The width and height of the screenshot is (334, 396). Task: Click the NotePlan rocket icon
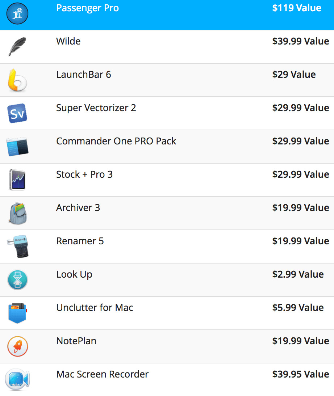tap(17, 346)
